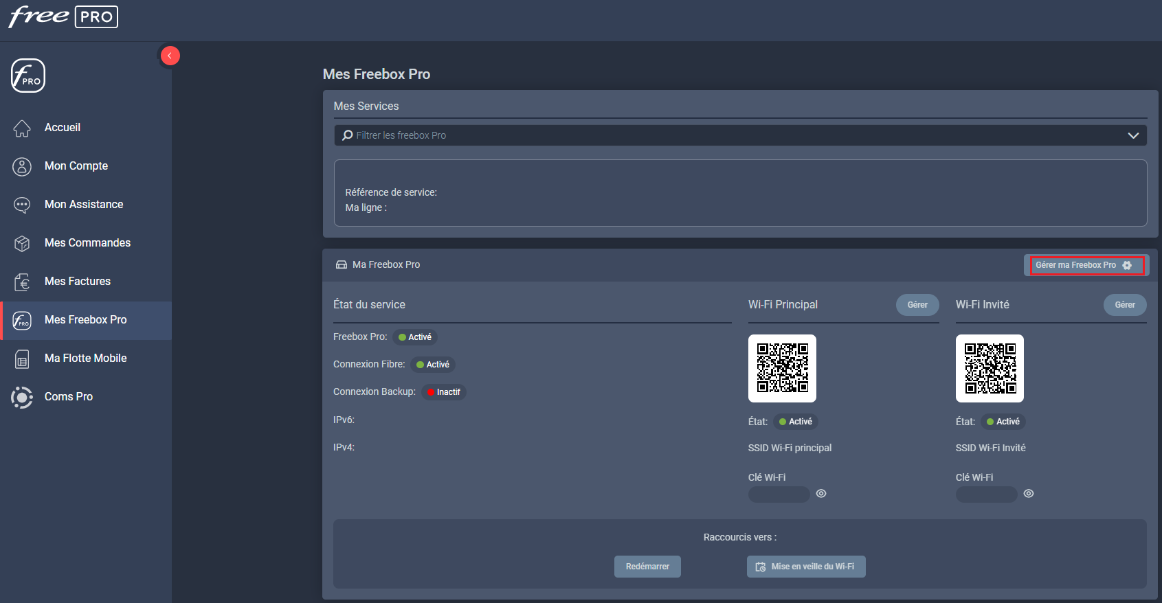Screen dimensions: 1162x603
Task: Click the Redémarrer button
Action: point(647,567)
